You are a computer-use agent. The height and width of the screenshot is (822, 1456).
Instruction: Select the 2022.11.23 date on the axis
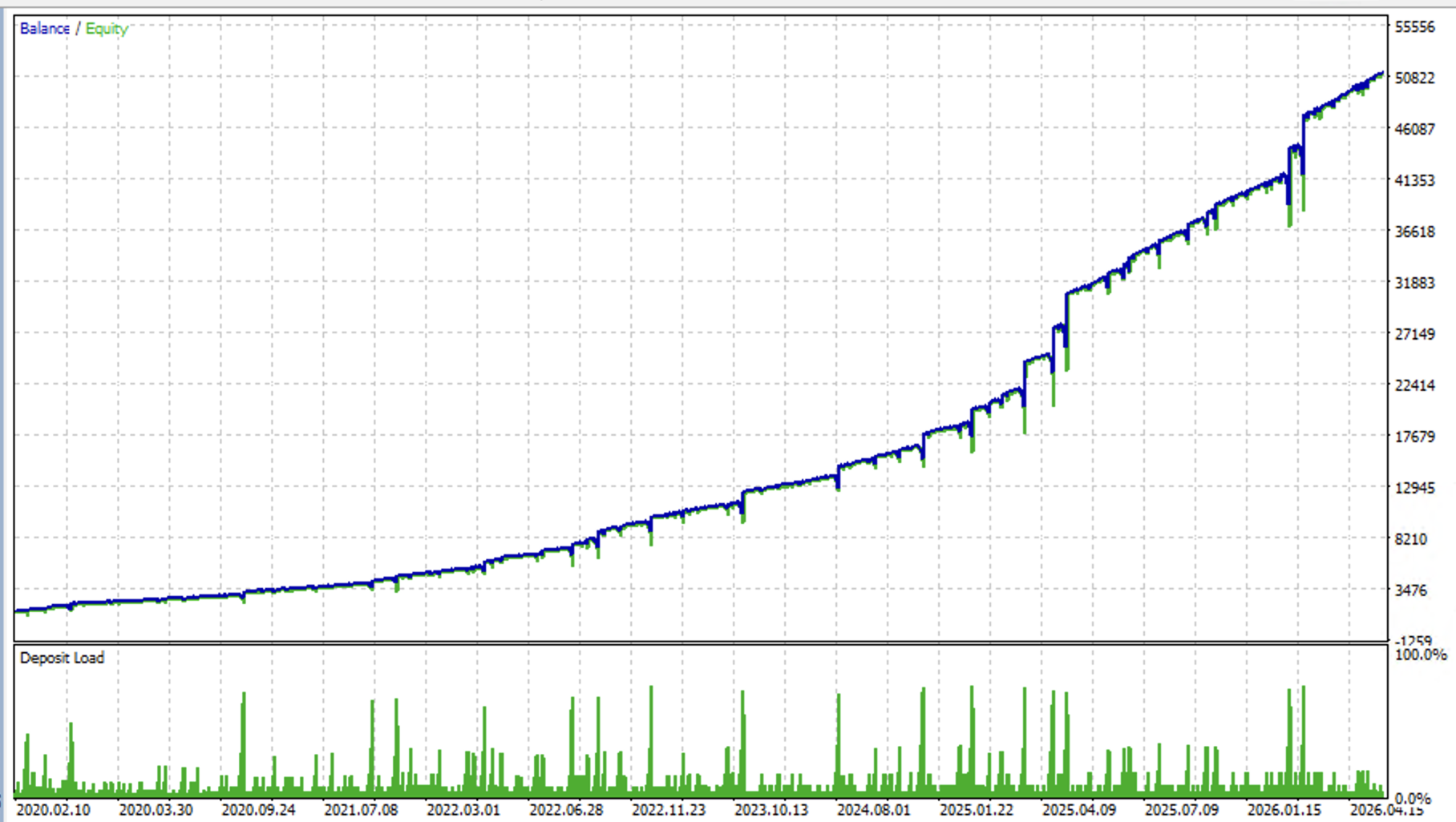click(669, 810)
